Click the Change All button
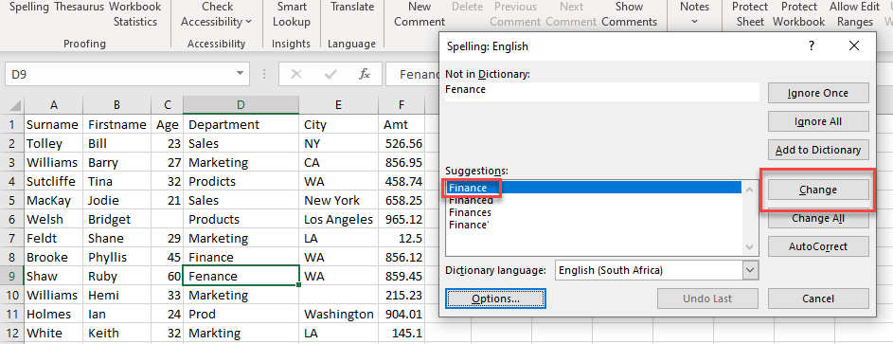 818,218
